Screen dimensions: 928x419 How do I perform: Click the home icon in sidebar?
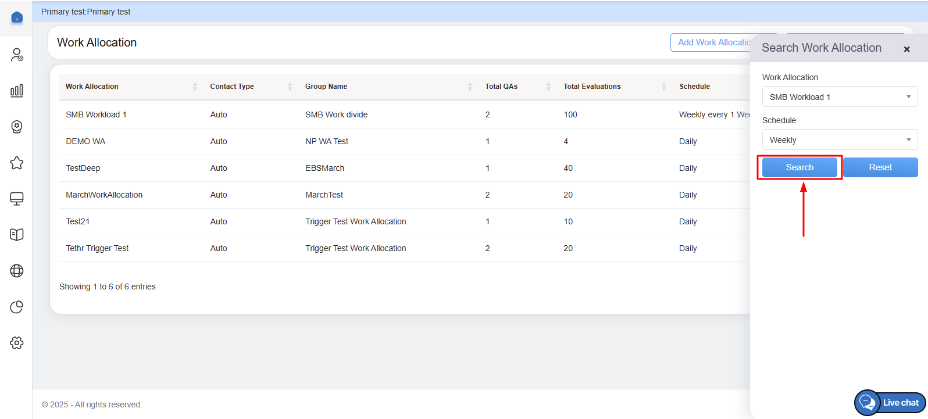pyautogui.click(x=17, y=17)
